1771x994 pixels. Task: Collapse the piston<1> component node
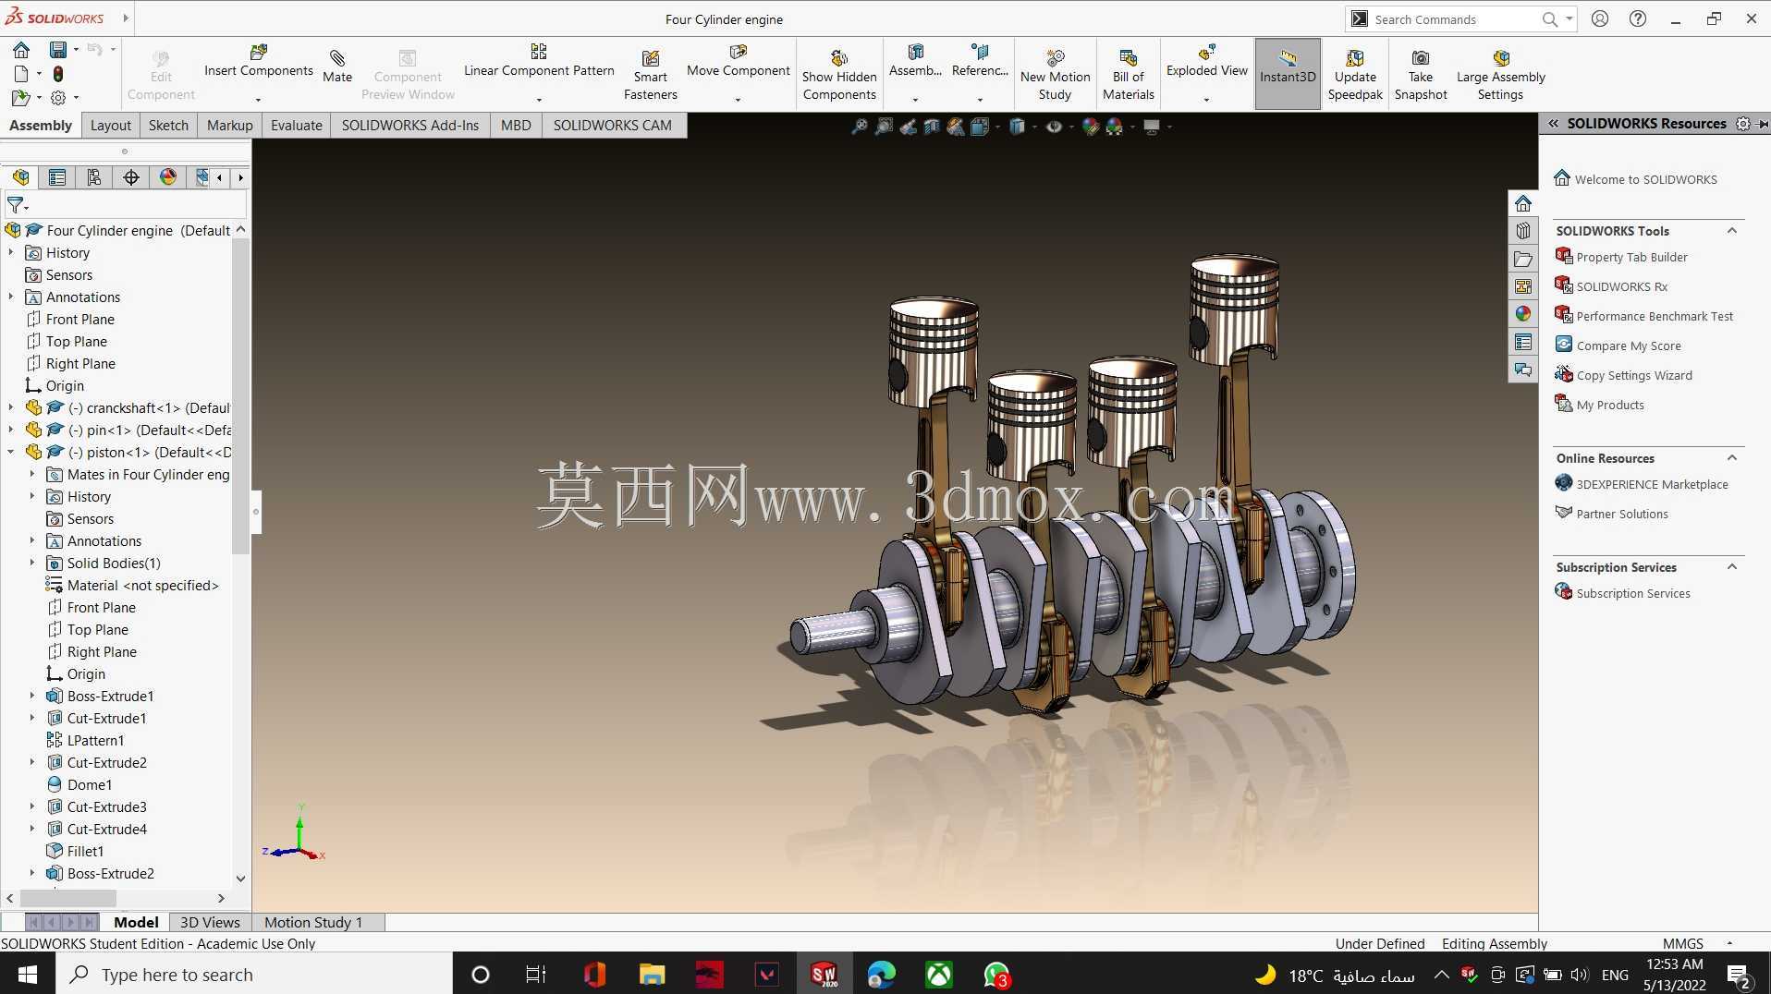[11, 452]
